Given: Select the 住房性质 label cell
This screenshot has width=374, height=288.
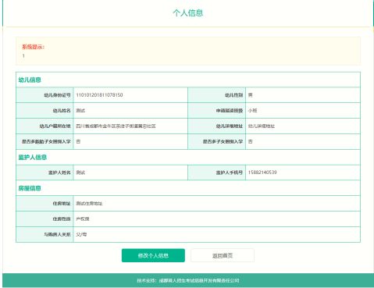Looking at the screenshot, I should coord(45,219).
